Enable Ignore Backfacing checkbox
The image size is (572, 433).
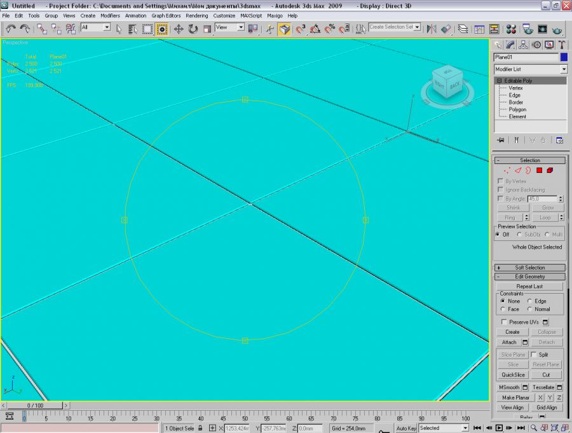pos(501,190)
